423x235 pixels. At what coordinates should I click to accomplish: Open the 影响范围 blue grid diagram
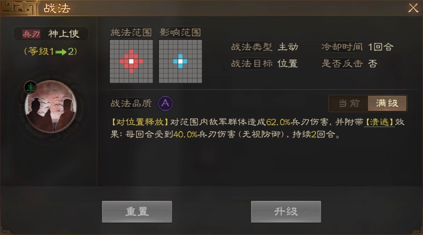pyautogui.click(x=180, y=61)
